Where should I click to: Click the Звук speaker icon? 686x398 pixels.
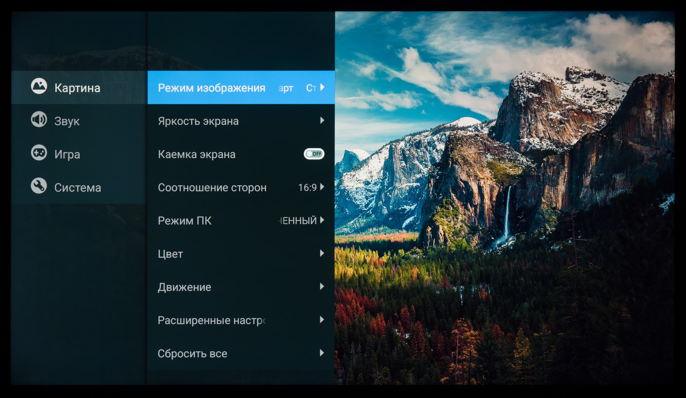coord(39,120)
